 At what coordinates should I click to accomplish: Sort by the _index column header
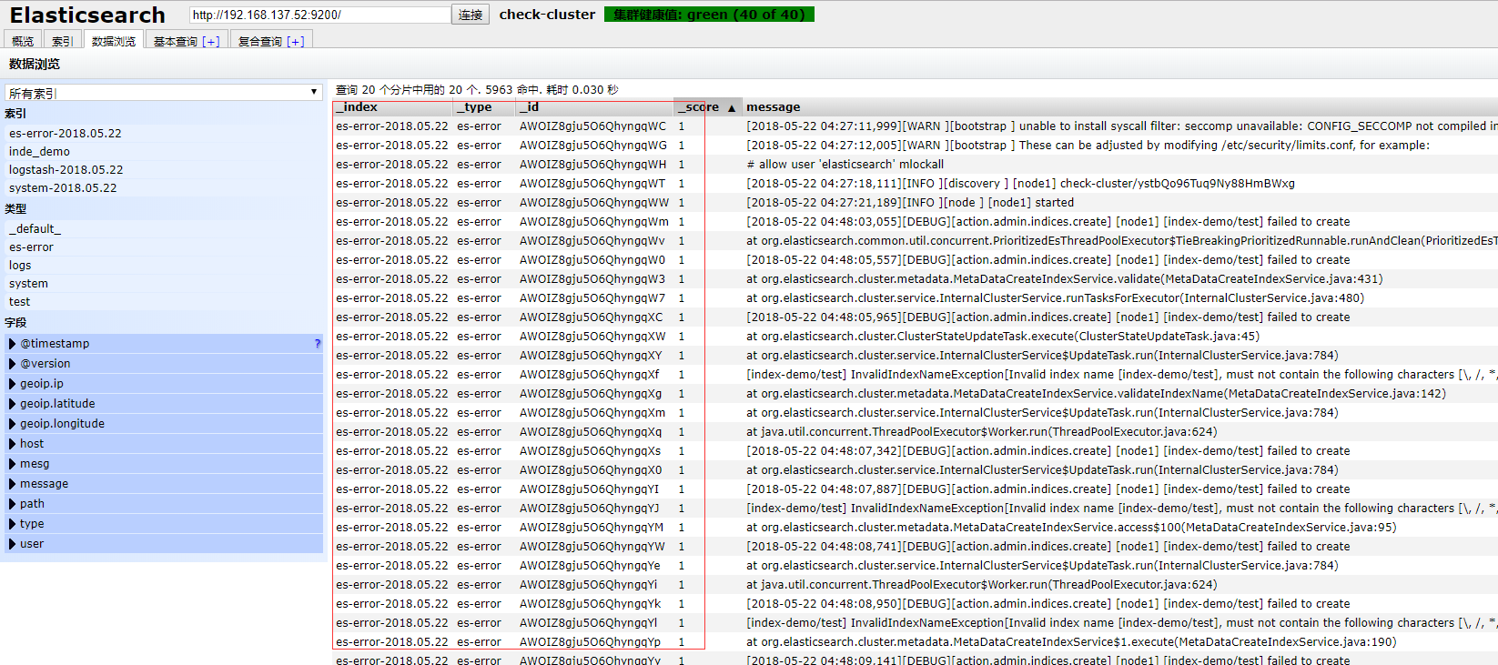[x=393, y=107]
